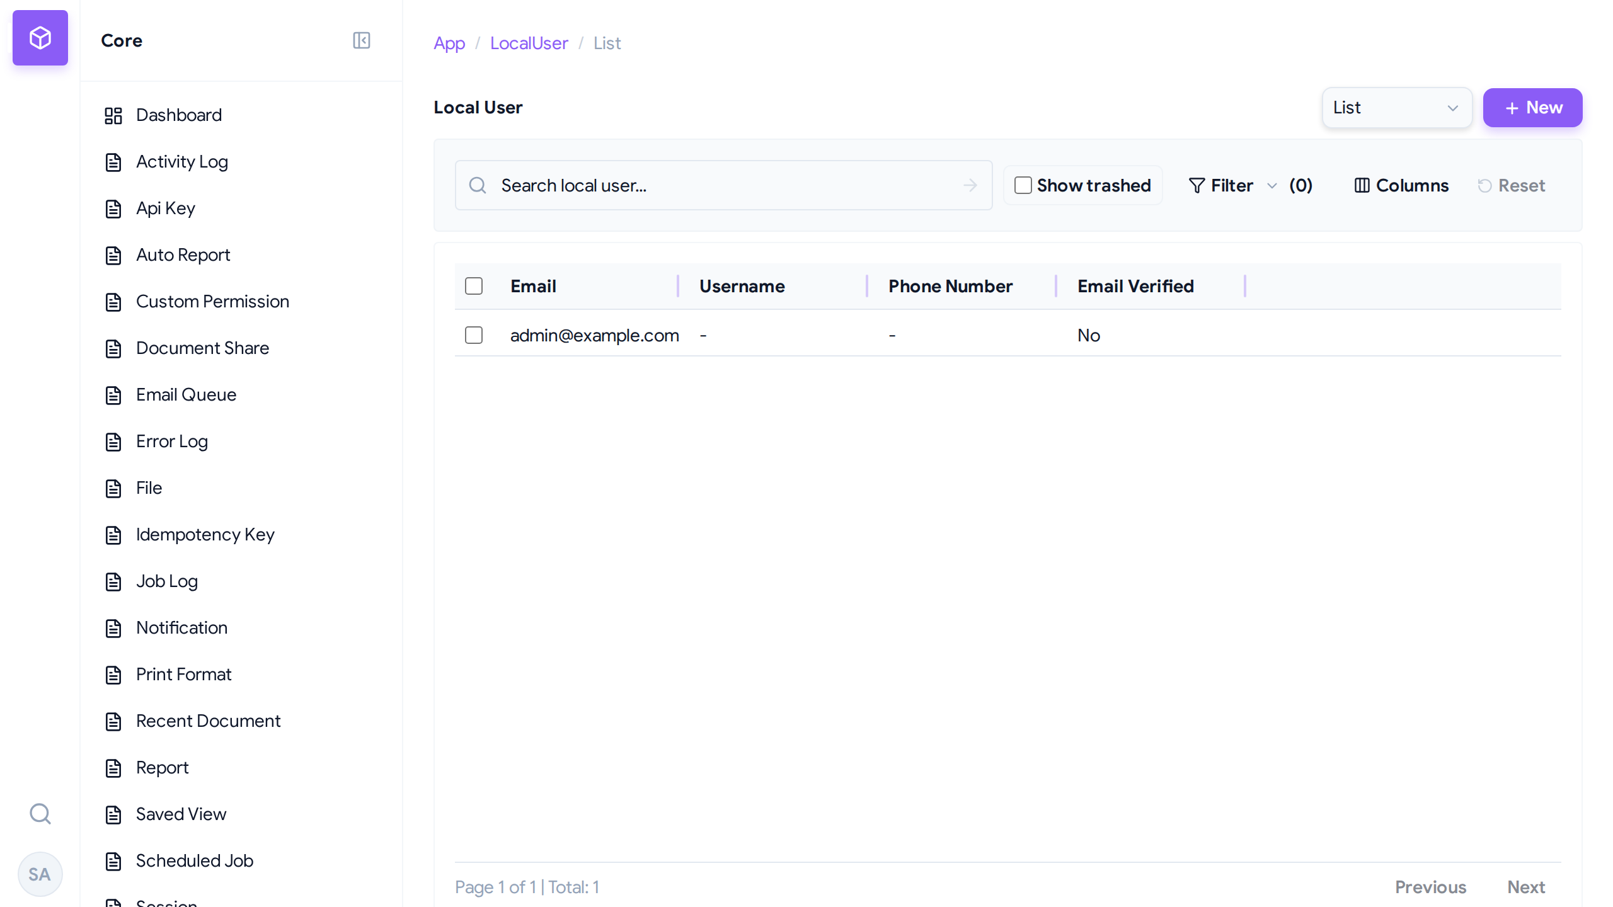Click the Activity Log document icon
The image size is (1613, 907).
click(x=113, y=162)
